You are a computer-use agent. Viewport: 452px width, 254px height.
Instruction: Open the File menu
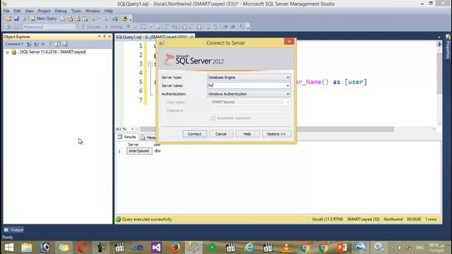point(6,11)
